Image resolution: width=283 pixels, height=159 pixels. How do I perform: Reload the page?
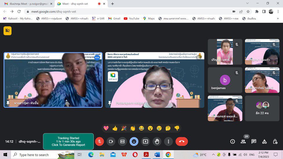19,12
